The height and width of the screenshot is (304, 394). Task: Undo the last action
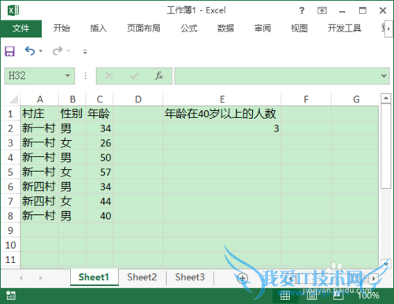[30, 51]
